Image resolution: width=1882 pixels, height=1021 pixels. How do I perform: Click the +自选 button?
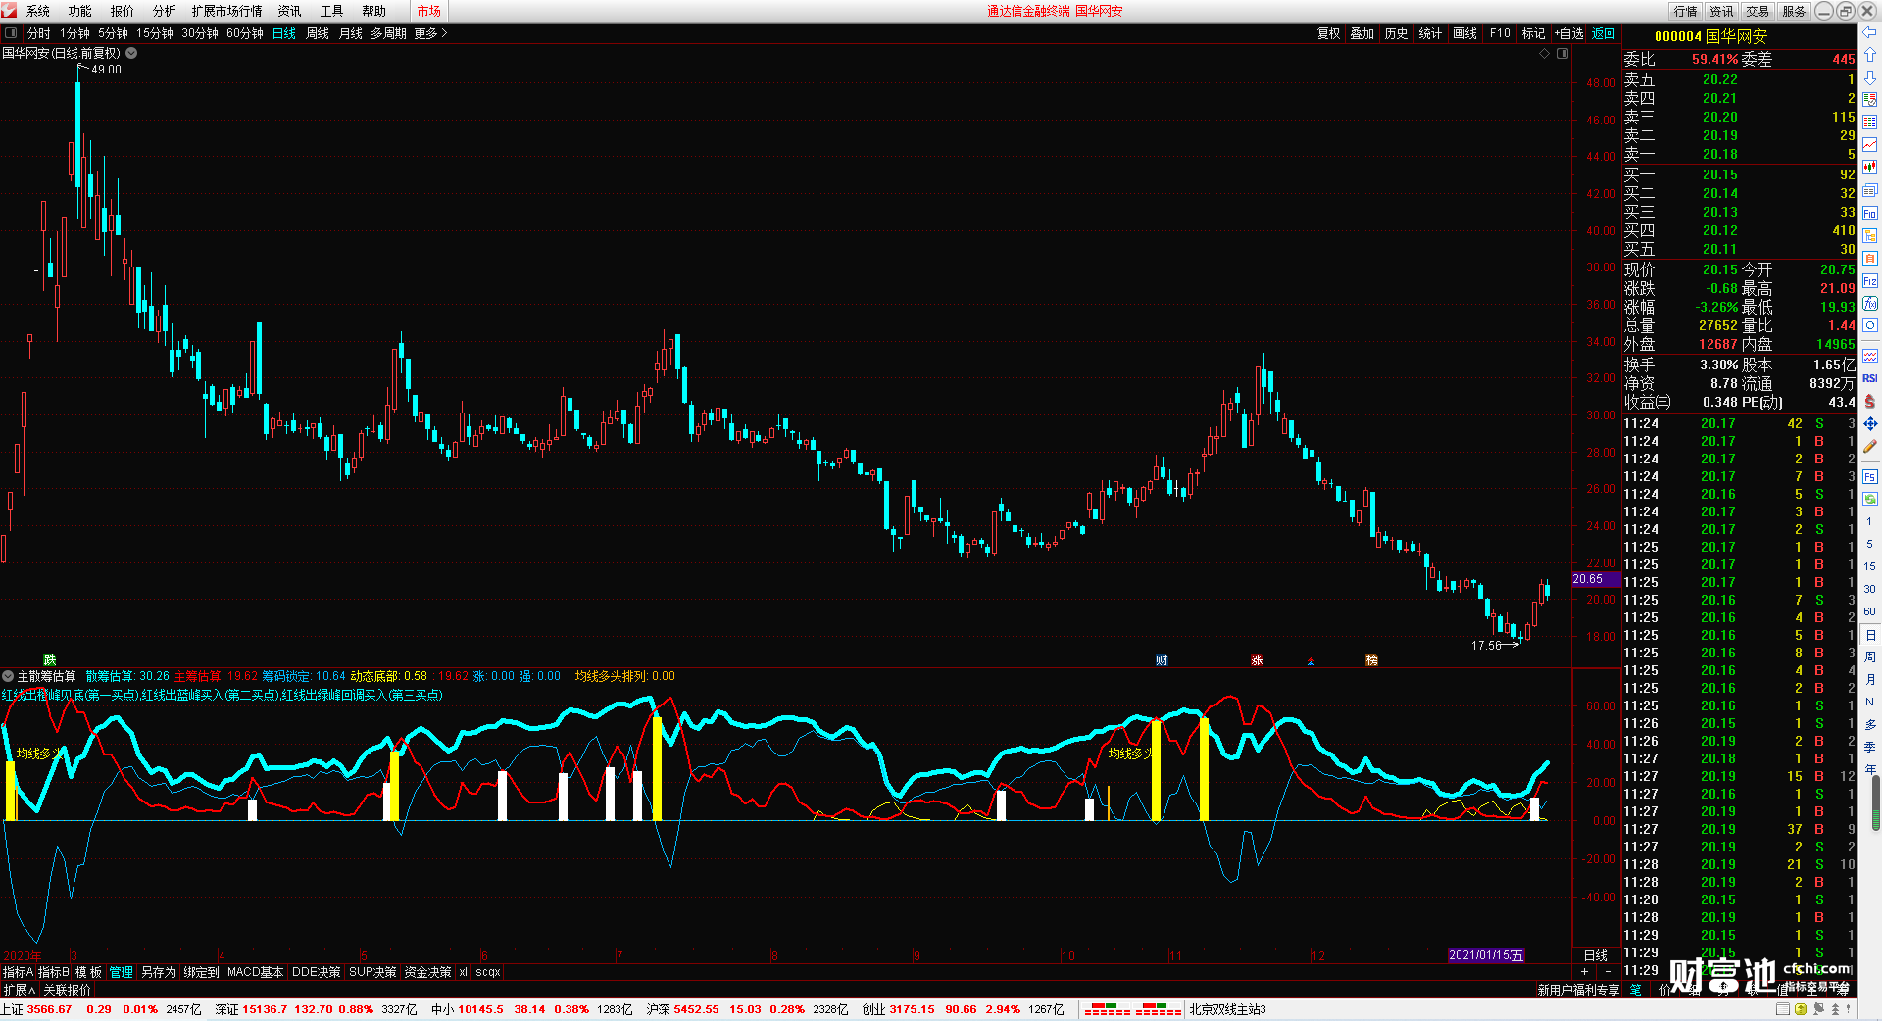point(1569,33)
